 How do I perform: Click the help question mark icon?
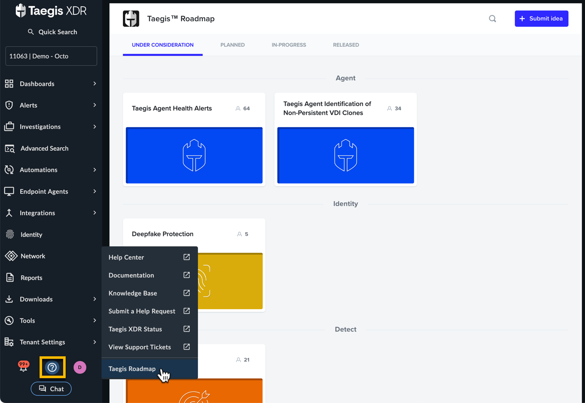coord(52,368)
